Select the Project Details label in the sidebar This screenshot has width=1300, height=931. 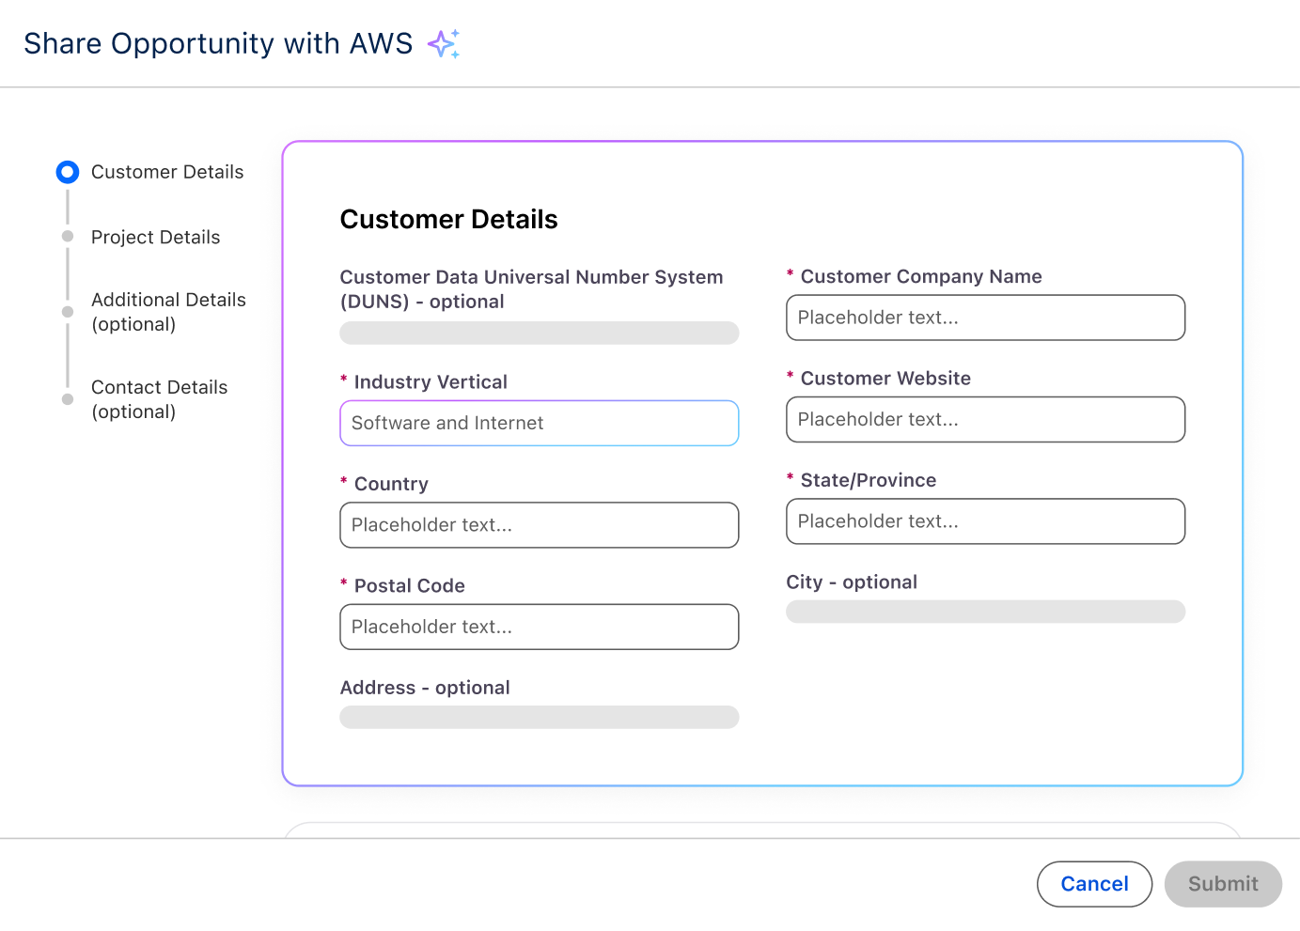155,237
